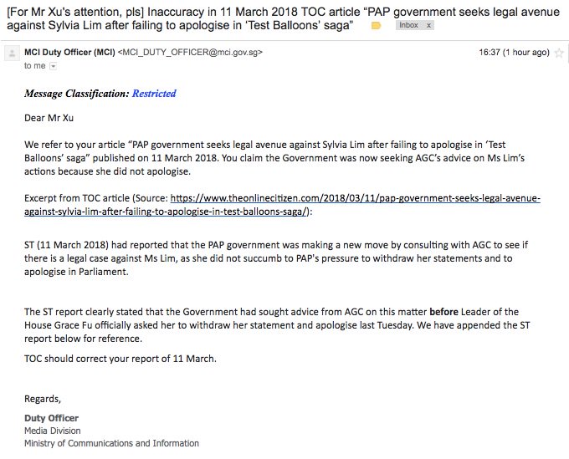Click the "Dear Mr Xu" greeting
This screenshot has width=569, height=459.
(x=49, y=118)
